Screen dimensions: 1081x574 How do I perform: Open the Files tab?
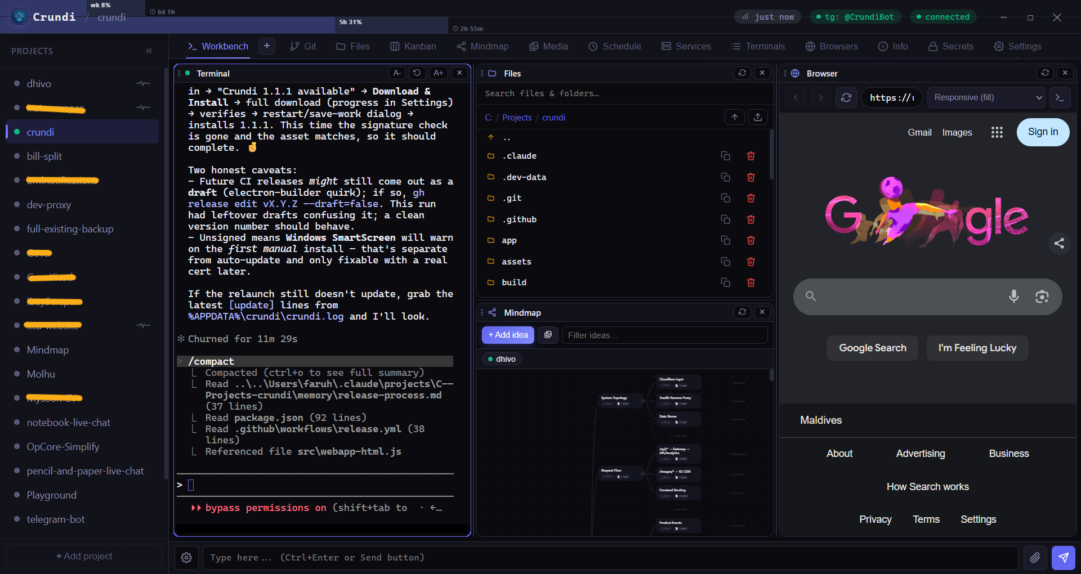[x=353, y=46]
